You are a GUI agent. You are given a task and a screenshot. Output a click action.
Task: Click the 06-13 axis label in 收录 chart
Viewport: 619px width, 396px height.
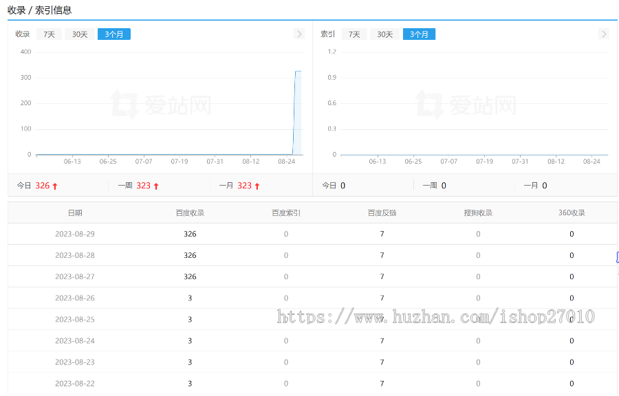click(72, 162)
